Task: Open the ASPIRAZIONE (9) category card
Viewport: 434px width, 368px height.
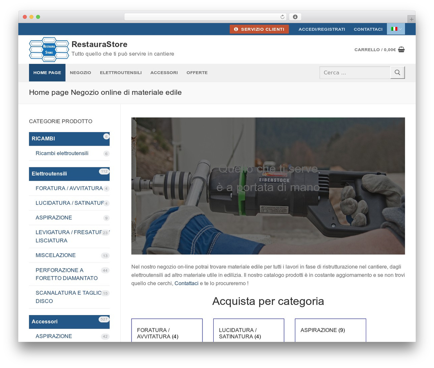Action: [x=331, y=330]
